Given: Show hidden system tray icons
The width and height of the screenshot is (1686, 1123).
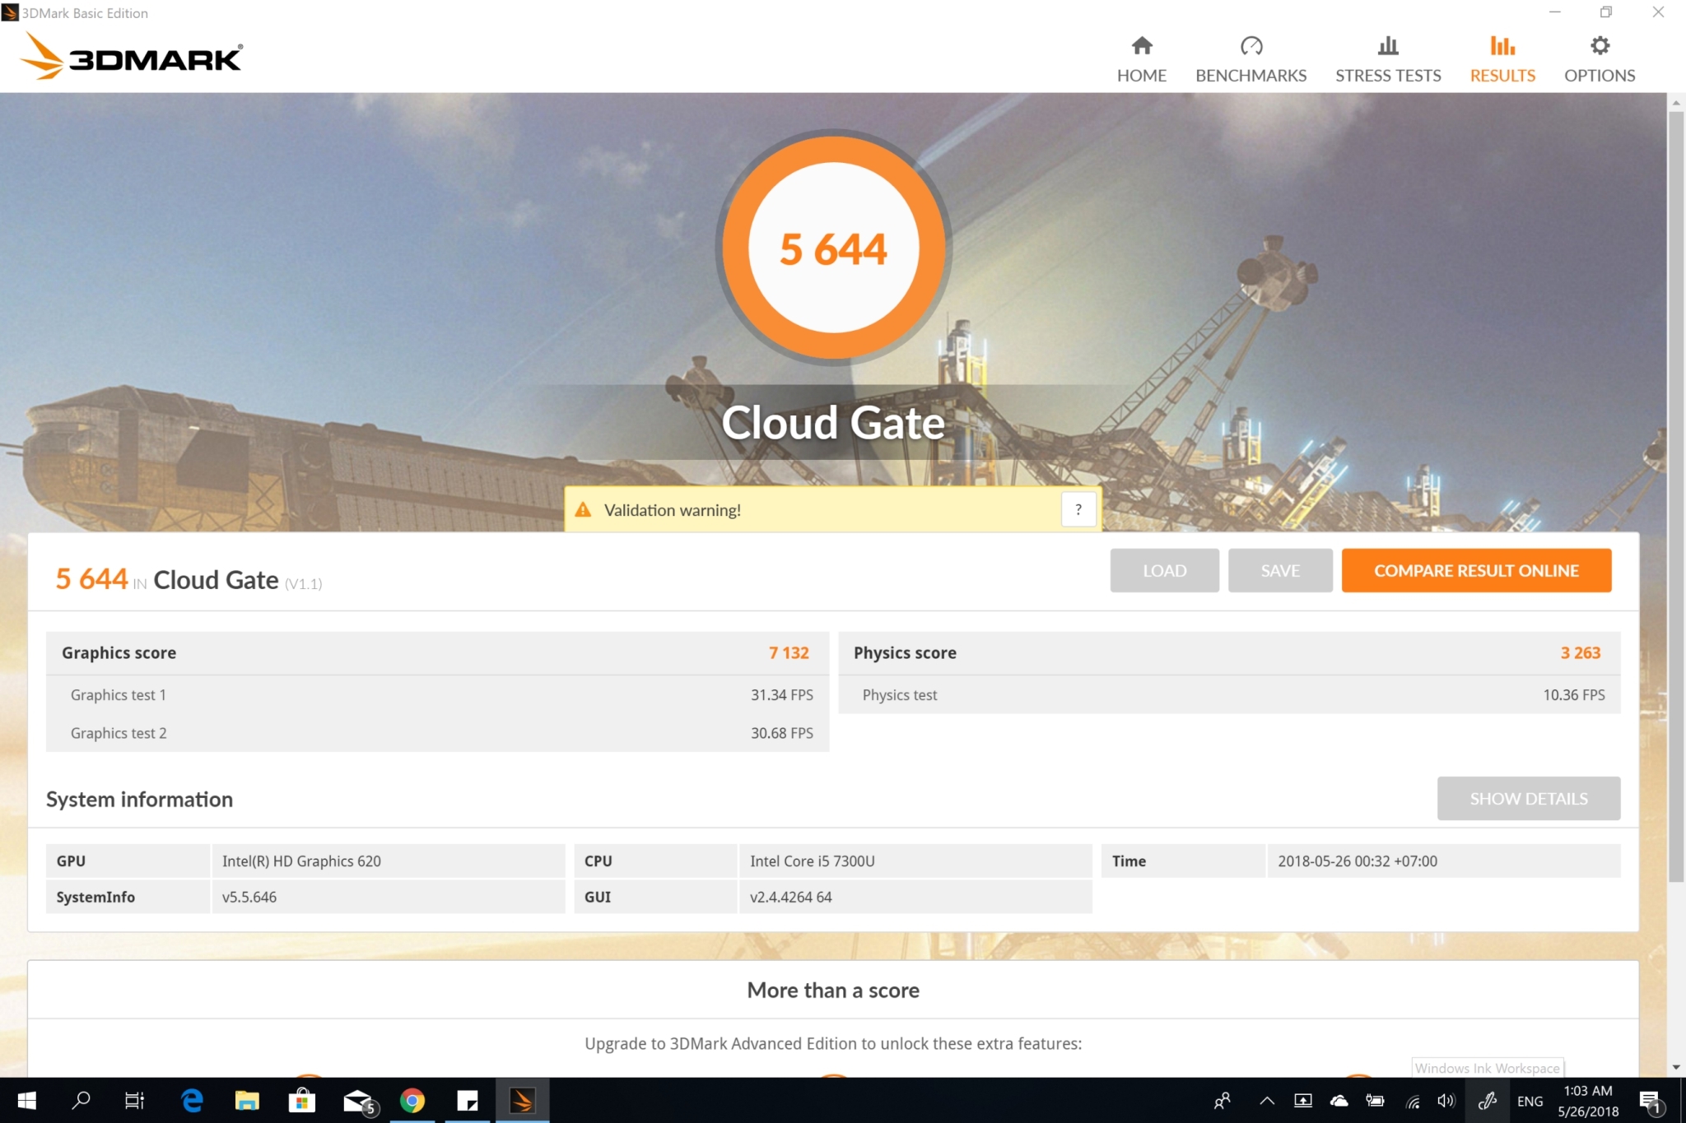Looking at the screenshot, I should [x=1267, y=1100].
